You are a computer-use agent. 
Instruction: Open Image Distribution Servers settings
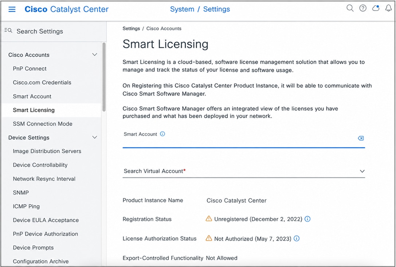pyautogui.click(x=47, y=151)
